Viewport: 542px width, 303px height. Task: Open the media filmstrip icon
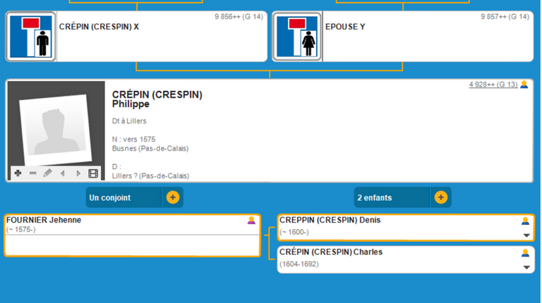(92, 173)
